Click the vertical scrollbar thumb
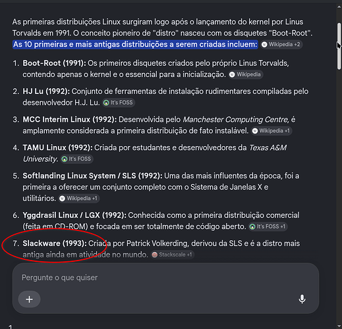The width and height of the screenshot is (342, 329). coord(339,46)
